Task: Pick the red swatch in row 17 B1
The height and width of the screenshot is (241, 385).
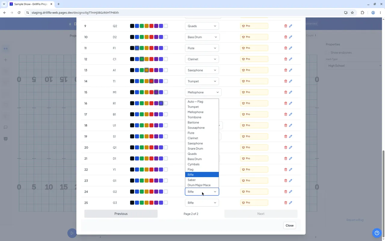Action: click(x=151, y=114)
